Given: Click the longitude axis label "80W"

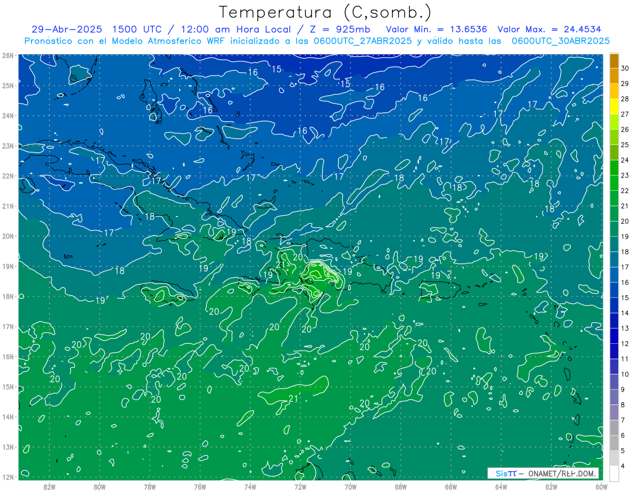Looking at the screenshot, I should point(100,487).
